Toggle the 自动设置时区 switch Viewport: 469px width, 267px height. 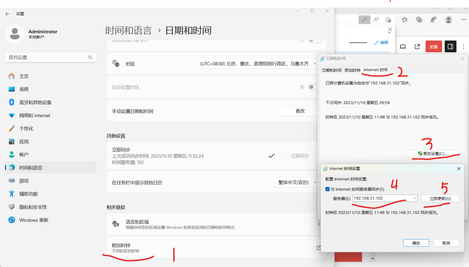[313, 87]
